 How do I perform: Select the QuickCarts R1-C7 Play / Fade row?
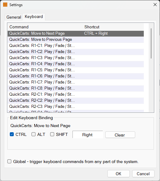[x=76, y=82]
